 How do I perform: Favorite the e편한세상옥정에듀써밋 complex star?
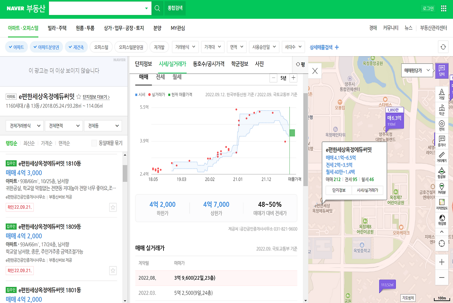79,97
